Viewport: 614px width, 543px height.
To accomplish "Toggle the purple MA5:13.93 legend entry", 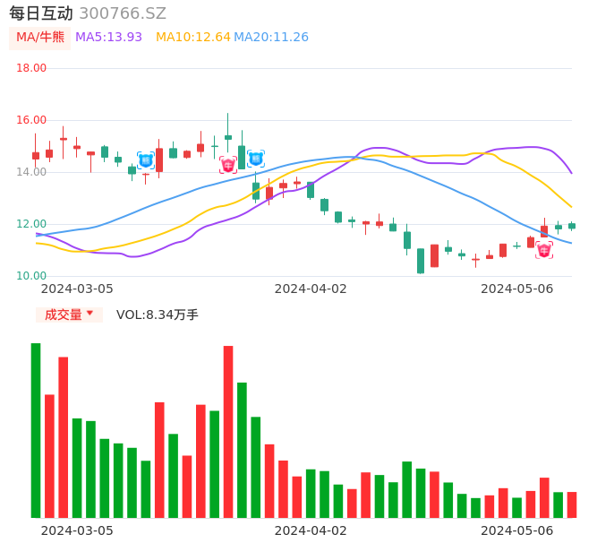I will (108, 38).
